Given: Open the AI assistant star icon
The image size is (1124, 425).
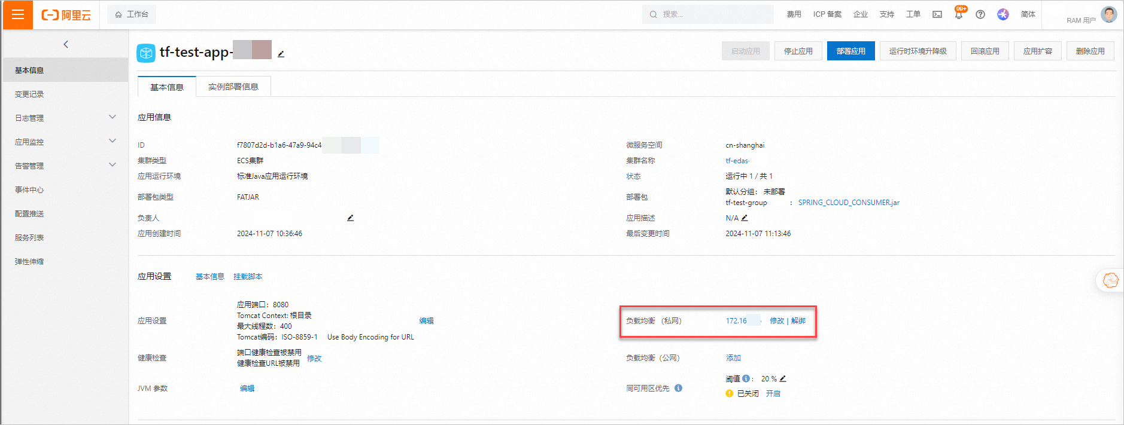Looking at the screenshot, I should (x=1003, y=14).
